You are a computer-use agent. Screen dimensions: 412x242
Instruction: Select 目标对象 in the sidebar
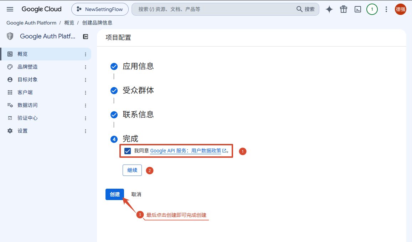pos(46,80)
